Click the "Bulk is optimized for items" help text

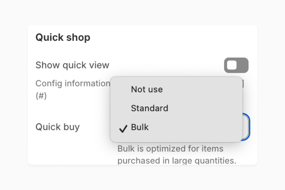(x=170, y=149)
